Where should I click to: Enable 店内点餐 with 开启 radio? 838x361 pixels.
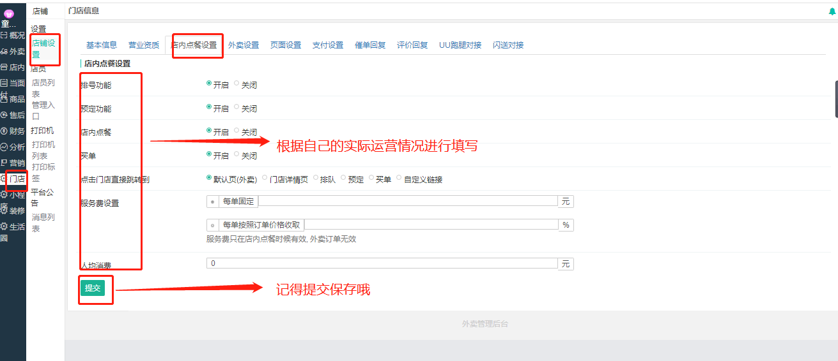coord(209,131)
